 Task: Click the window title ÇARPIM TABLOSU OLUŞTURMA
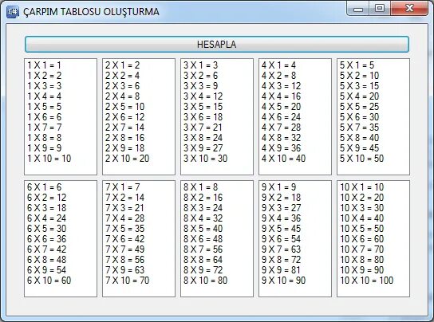pos(91,12)
